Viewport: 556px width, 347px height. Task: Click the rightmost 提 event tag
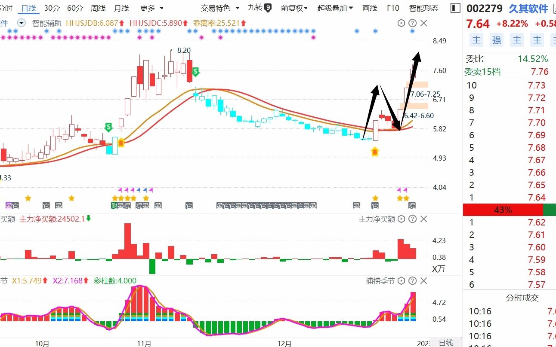[x=412, y=206]
